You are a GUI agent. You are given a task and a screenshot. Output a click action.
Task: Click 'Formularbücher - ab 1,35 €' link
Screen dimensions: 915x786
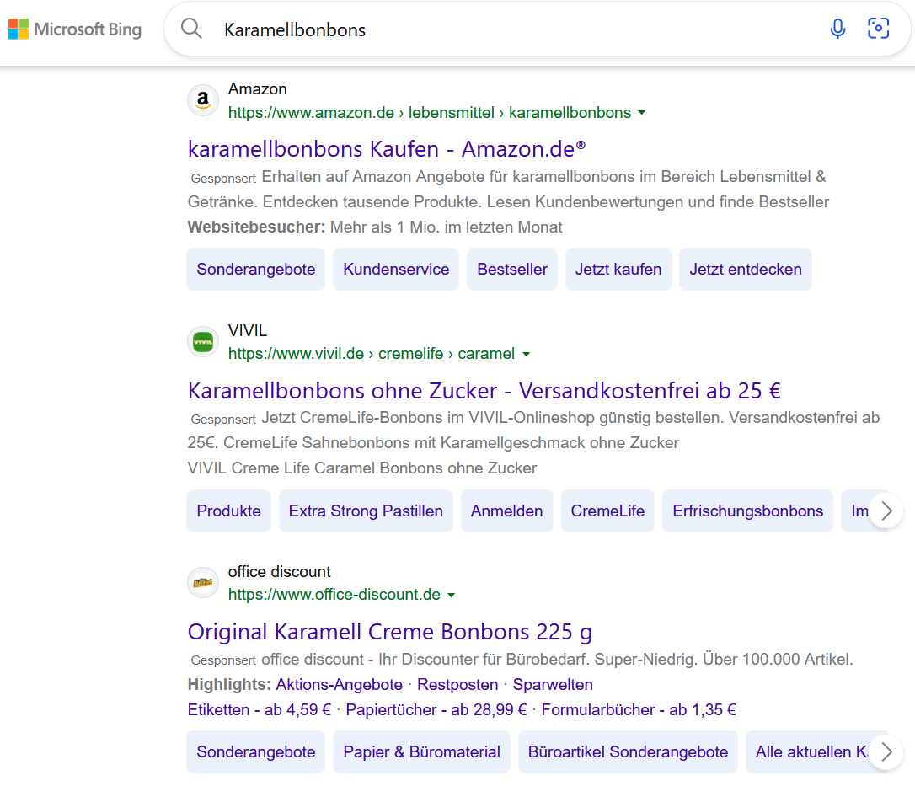pyautogui.click(x=639, y=709)
